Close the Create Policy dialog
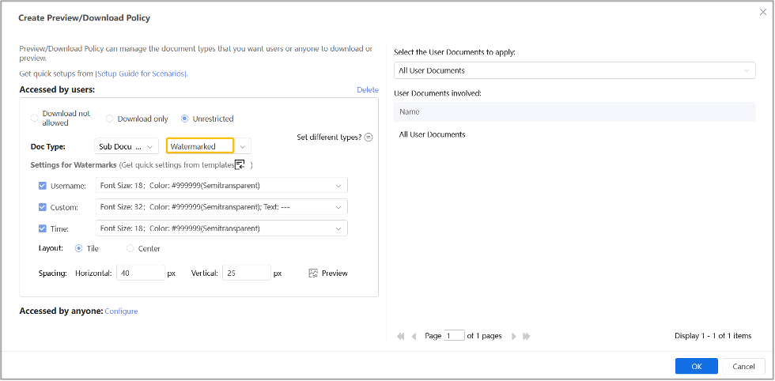 click(763, 12)
